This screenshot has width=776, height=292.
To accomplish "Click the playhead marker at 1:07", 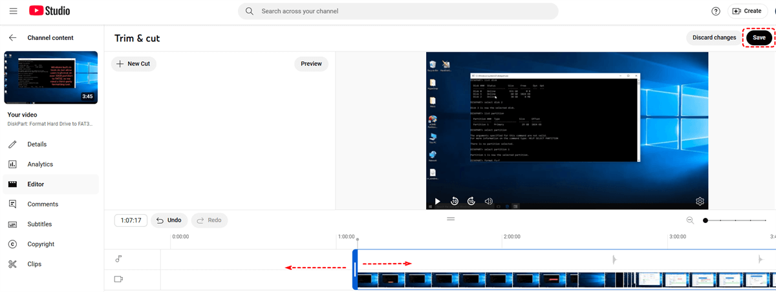I will 358,240.
